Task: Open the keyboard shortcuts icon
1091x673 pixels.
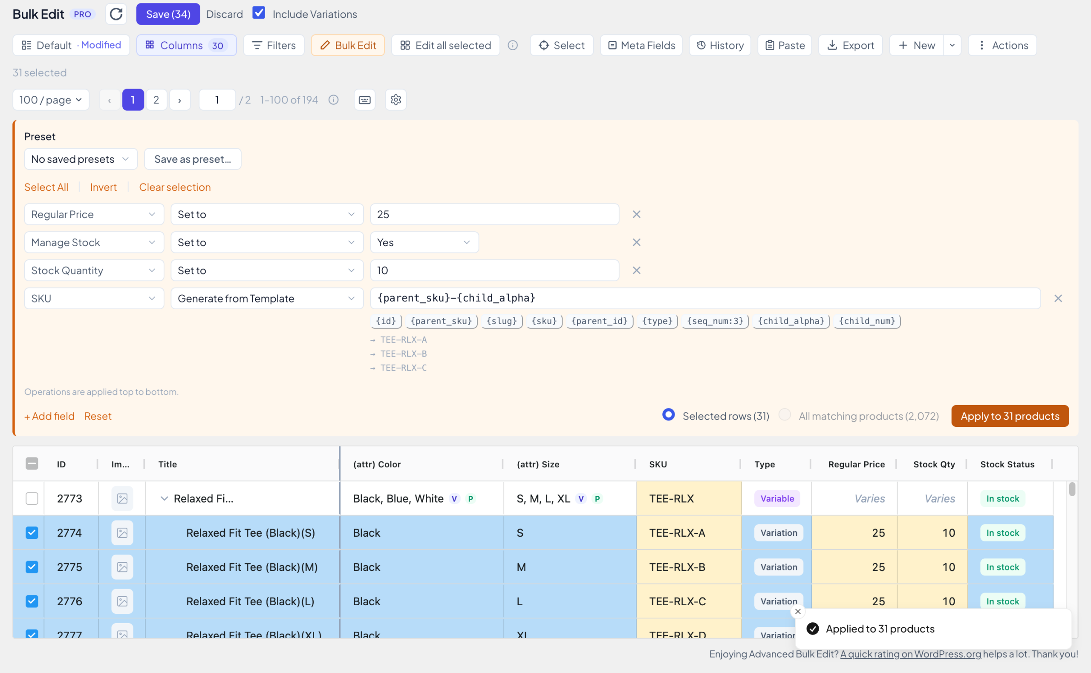Action: [364, 100]
